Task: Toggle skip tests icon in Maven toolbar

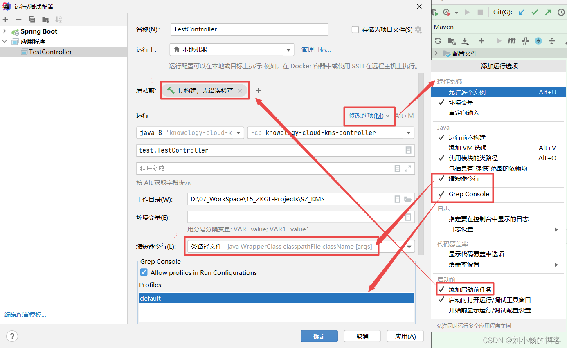Action: pyautogui.click(x=525, y=41)
